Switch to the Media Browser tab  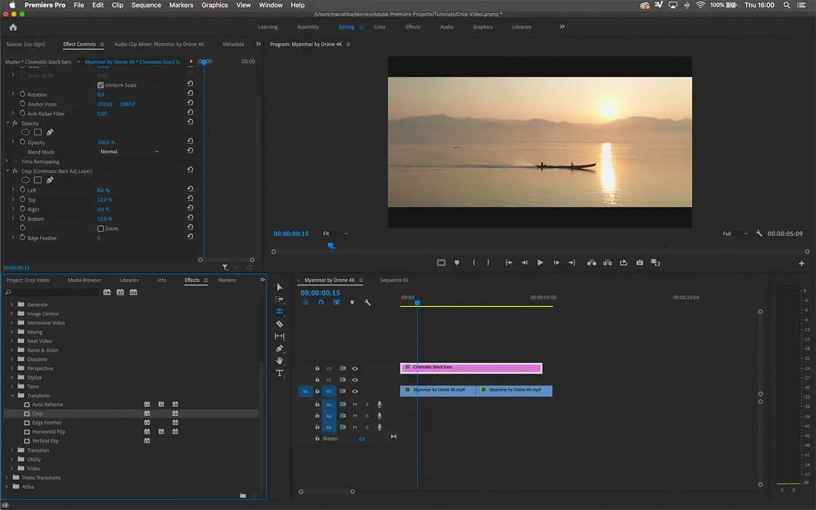click(84, 280)
